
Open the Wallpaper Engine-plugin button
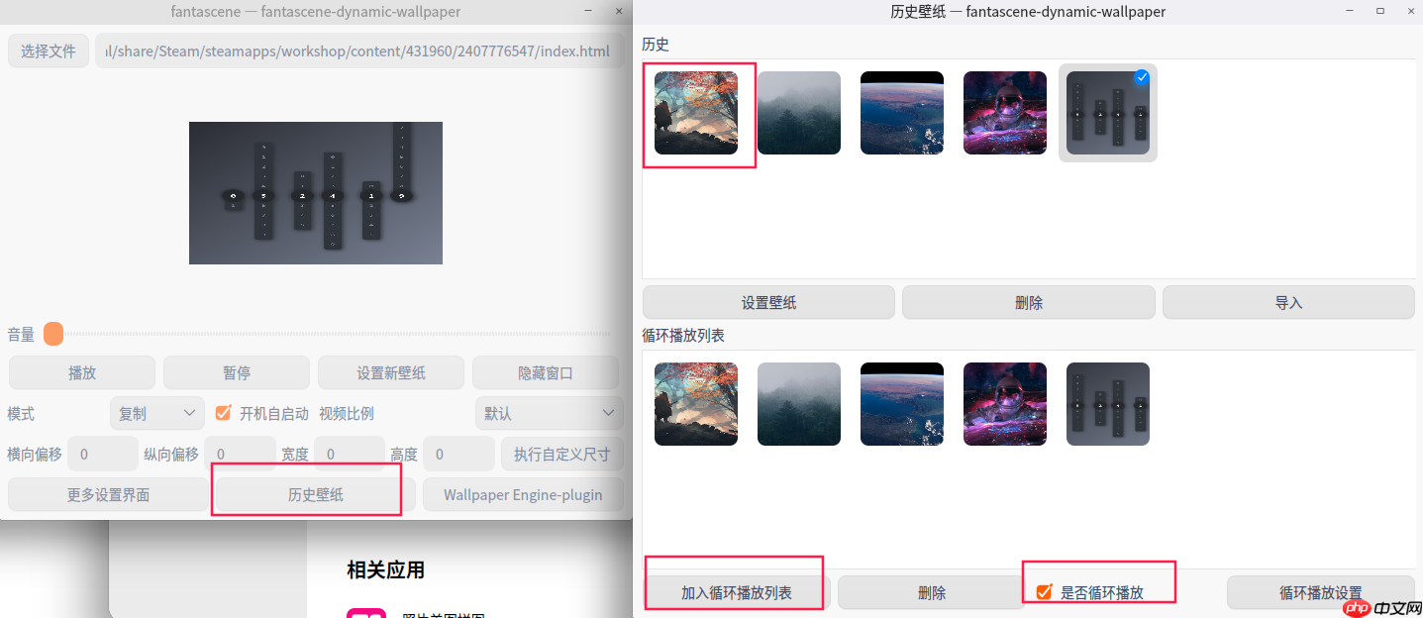point(523,494)
